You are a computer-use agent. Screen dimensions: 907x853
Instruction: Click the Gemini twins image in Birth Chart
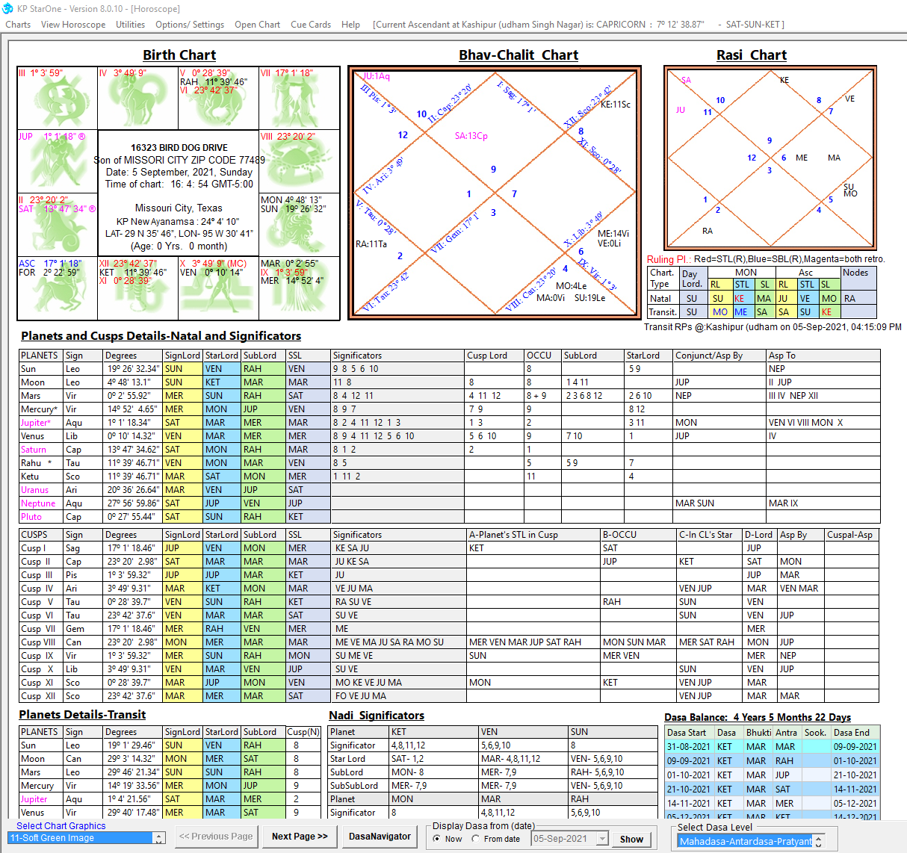[299, 100]
